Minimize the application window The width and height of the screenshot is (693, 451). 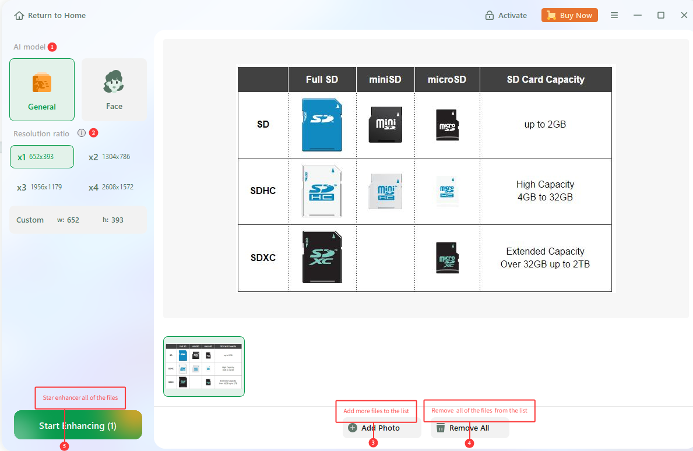tap(637, 16)
